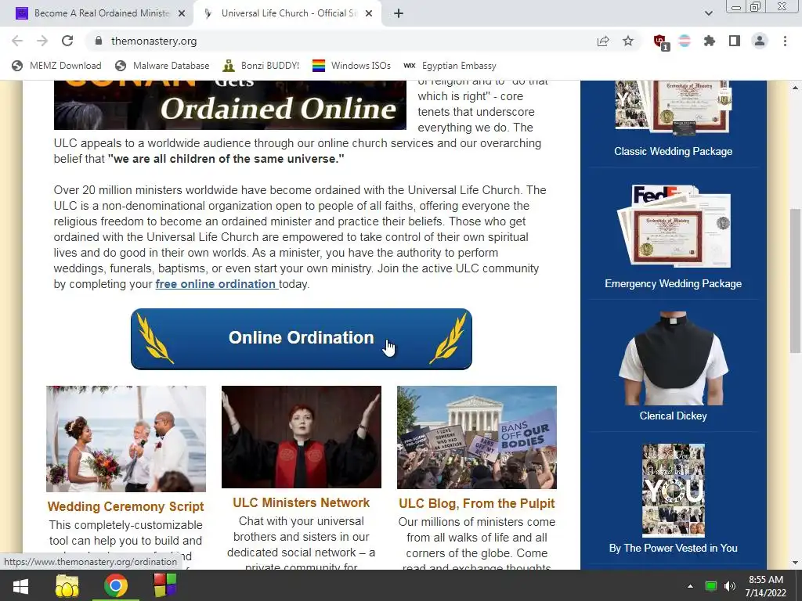Click the Online Ordination button

302,338
